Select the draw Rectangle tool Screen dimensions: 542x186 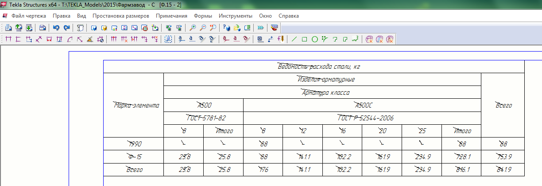click(305, 39)
